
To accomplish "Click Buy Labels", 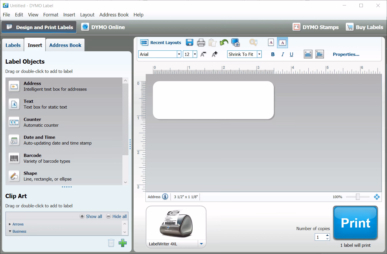I will click(365, 27).
